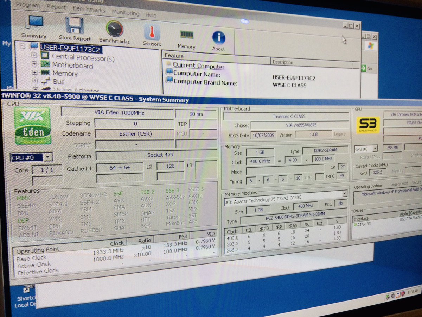Click the Memory tree node icon
Image resolution: width=422 pixels, height=317 pixels.
coord(45,73)
